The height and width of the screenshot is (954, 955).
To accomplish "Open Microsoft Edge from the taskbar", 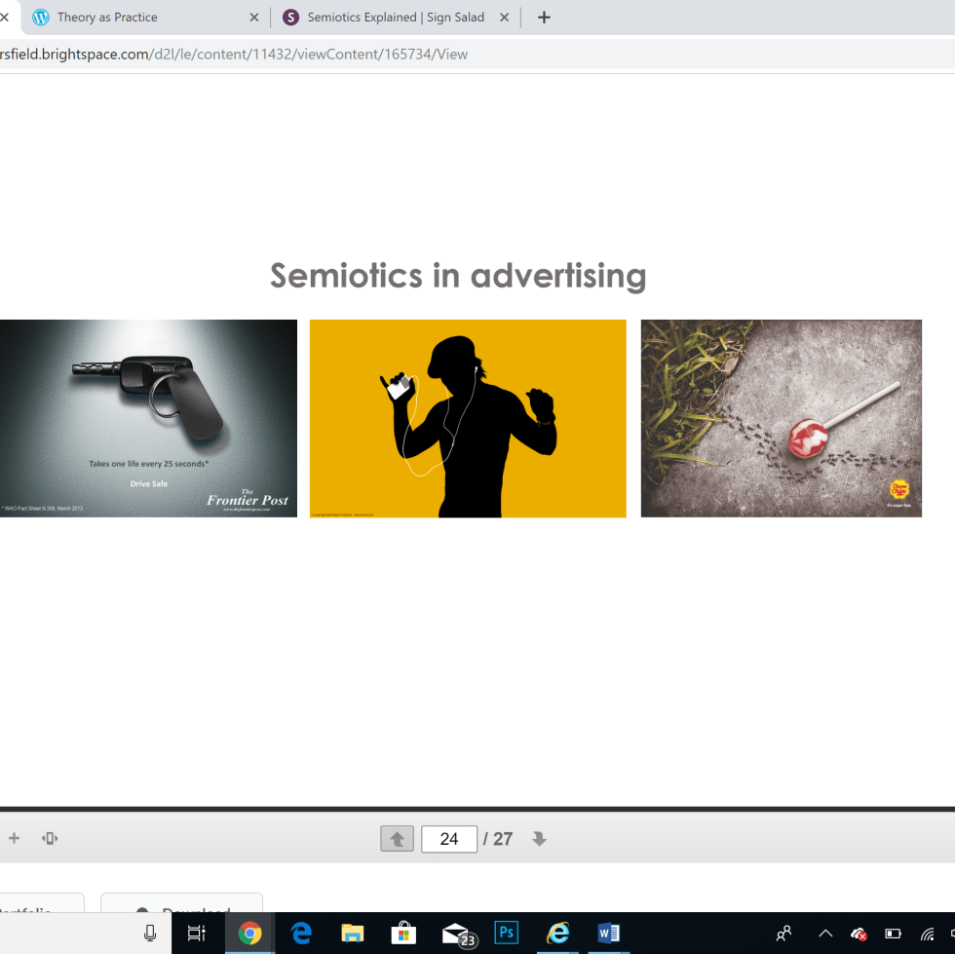I will [301, 933].
